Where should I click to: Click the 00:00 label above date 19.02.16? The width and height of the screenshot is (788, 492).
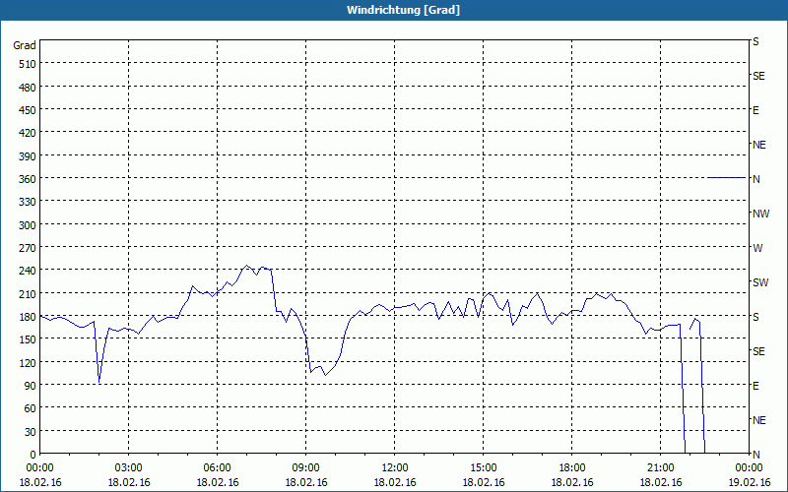pos(749,468)
